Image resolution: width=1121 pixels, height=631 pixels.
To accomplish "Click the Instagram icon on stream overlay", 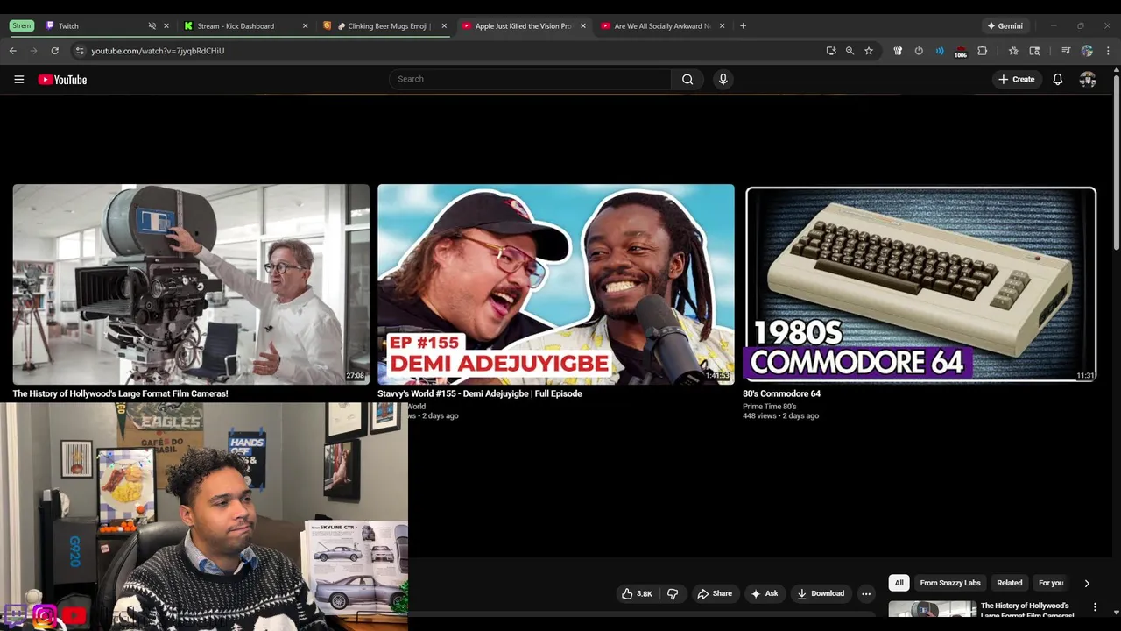I will tap(44, 616).
